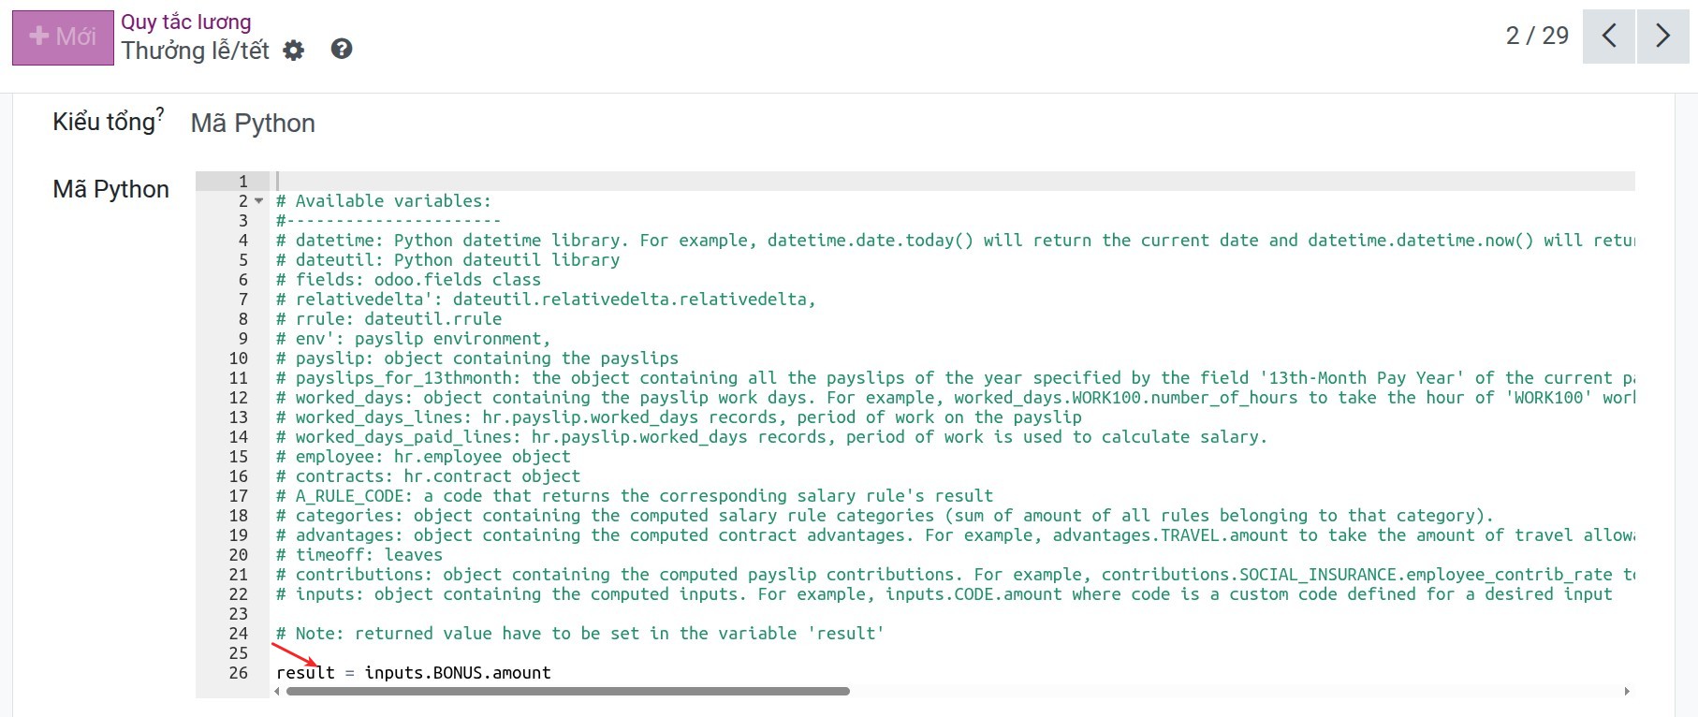The height and width of the screenshot is (717, 1698).
Task: Collapse the code fold arrow on line 2
Action: tap(259, 201)
